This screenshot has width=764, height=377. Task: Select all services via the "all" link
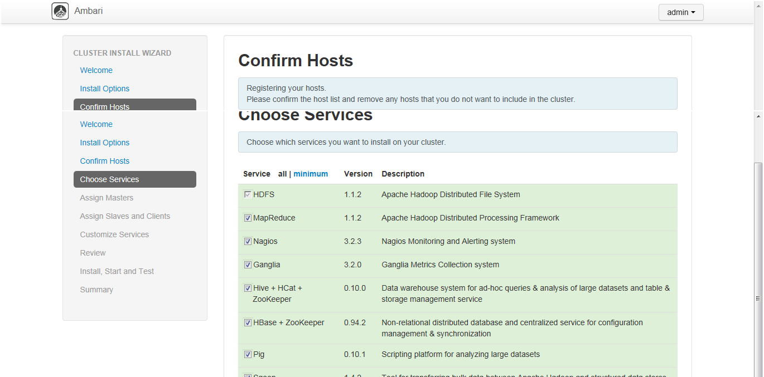click(x=282, y=174)
